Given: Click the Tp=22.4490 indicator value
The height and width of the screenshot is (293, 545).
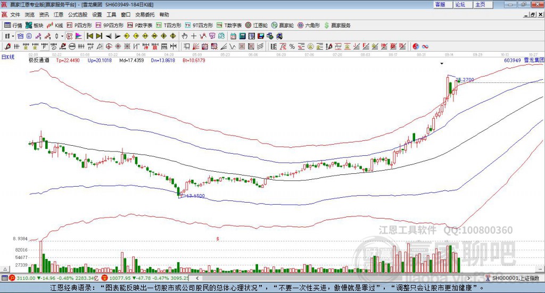Looking at the screenshot, I should [68, 60].
